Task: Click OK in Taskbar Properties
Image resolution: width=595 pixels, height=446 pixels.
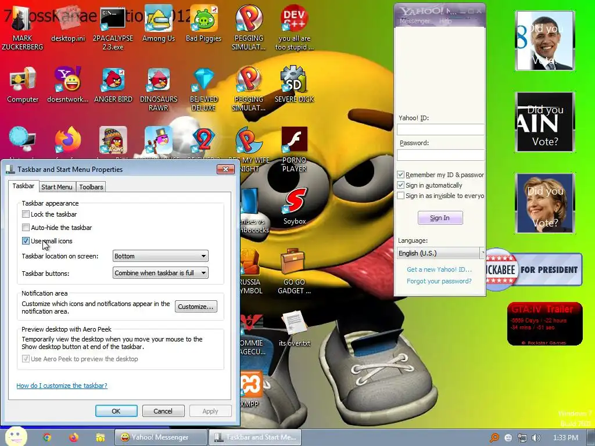Action: 116,411
